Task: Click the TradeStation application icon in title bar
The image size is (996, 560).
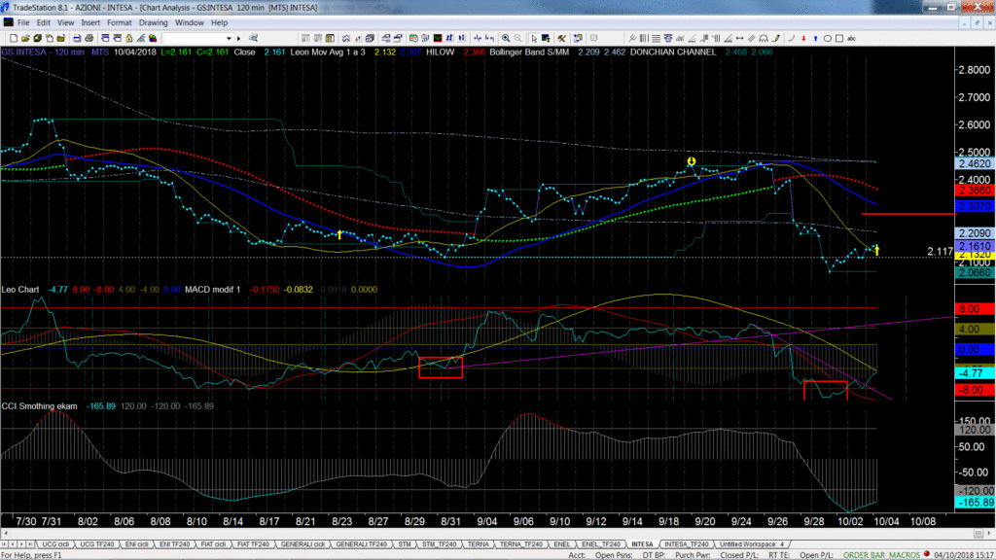Action: coord(5,7)
